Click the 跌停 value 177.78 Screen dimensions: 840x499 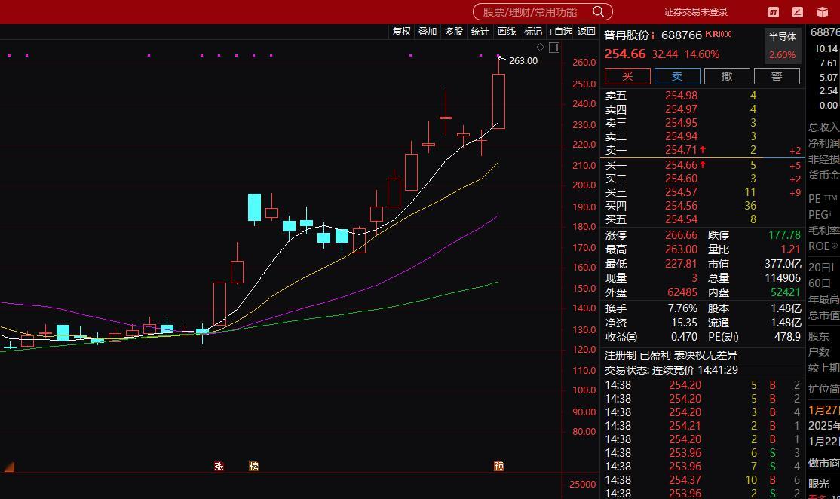(x=784, y=236)
